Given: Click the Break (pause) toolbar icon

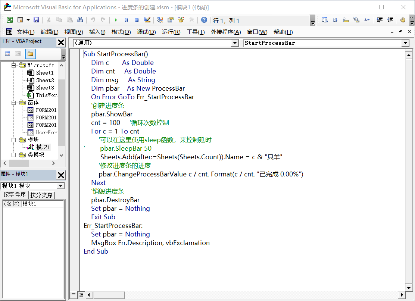Looking at the screenshot, I should (126, 20).
